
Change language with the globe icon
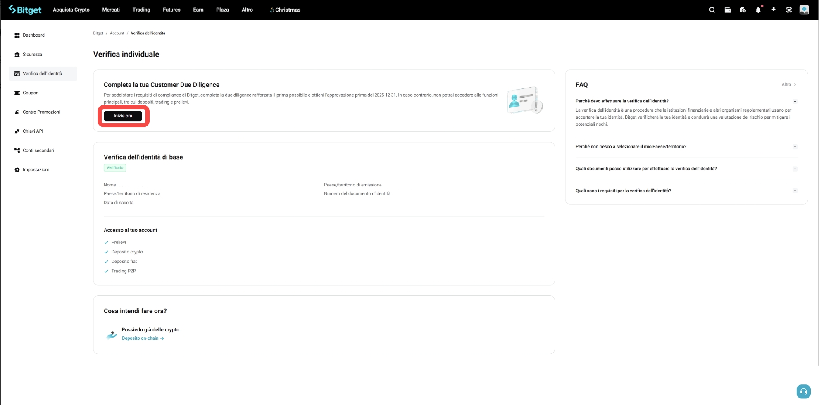click(788, 10)
